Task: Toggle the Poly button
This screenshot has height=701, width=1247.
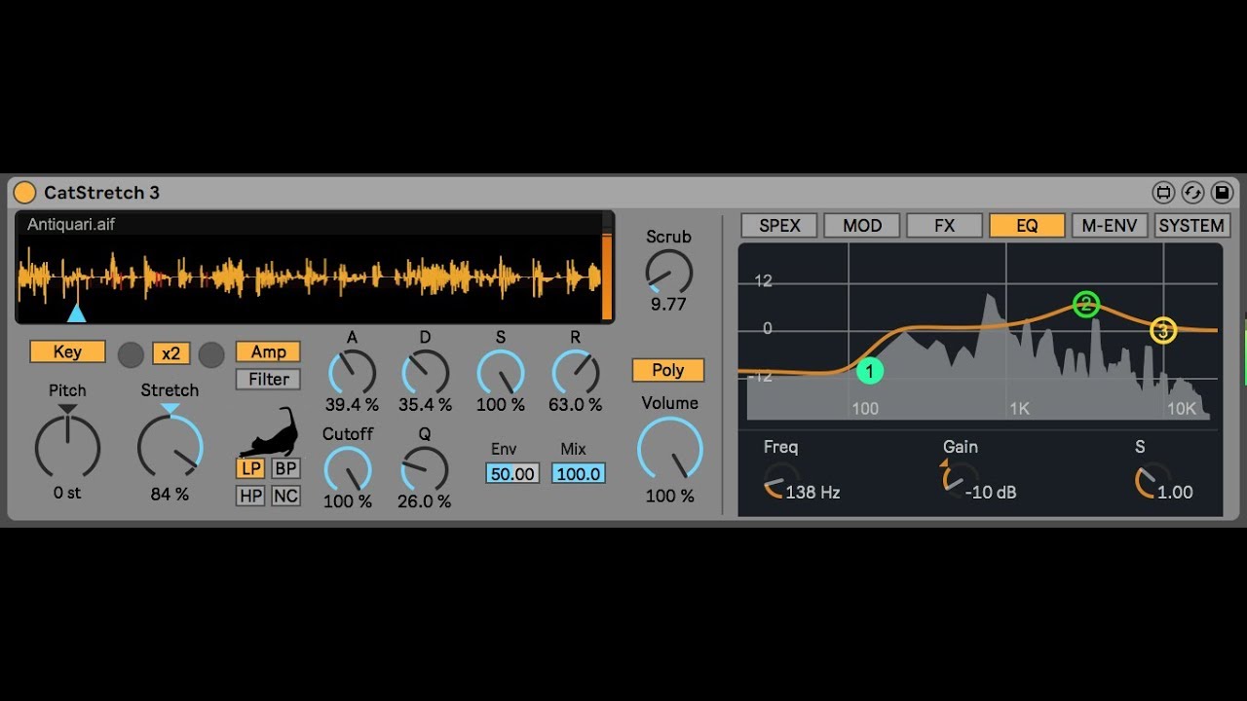Action: click(x=668, y=370)
